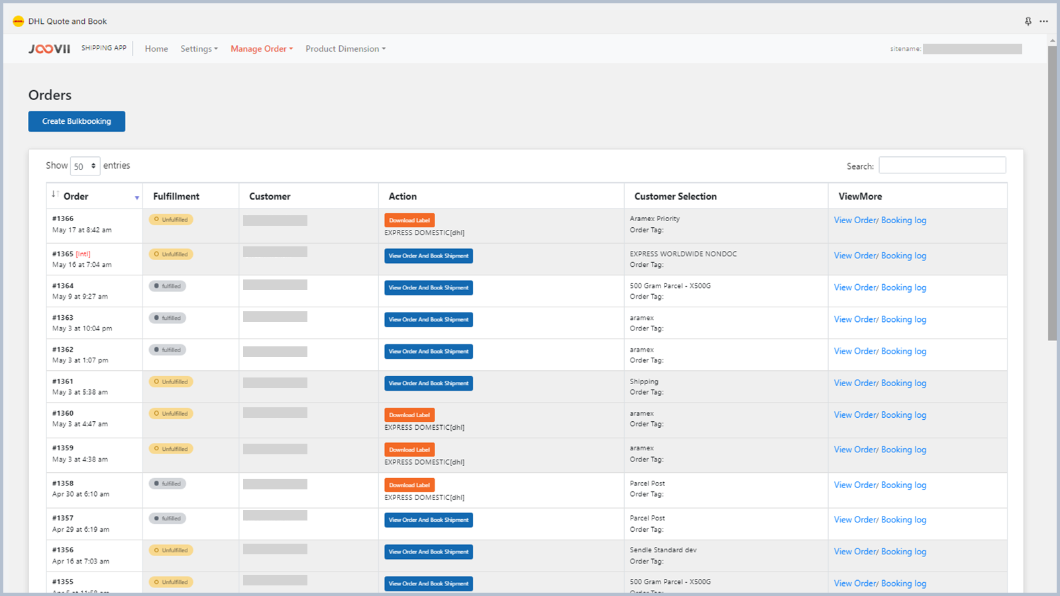Expand the Product Dimension dropdown
Image resolution: width=1060 pixels, height=596 pixels.
(x=344, y=49)
